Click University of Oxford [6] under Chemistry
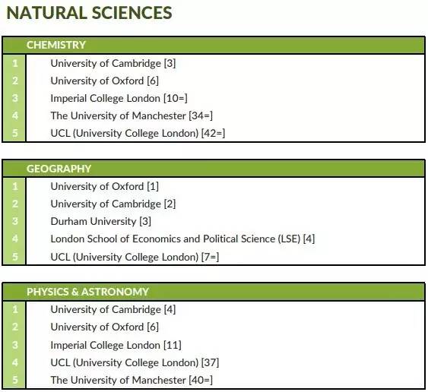 tap(105, 81)
